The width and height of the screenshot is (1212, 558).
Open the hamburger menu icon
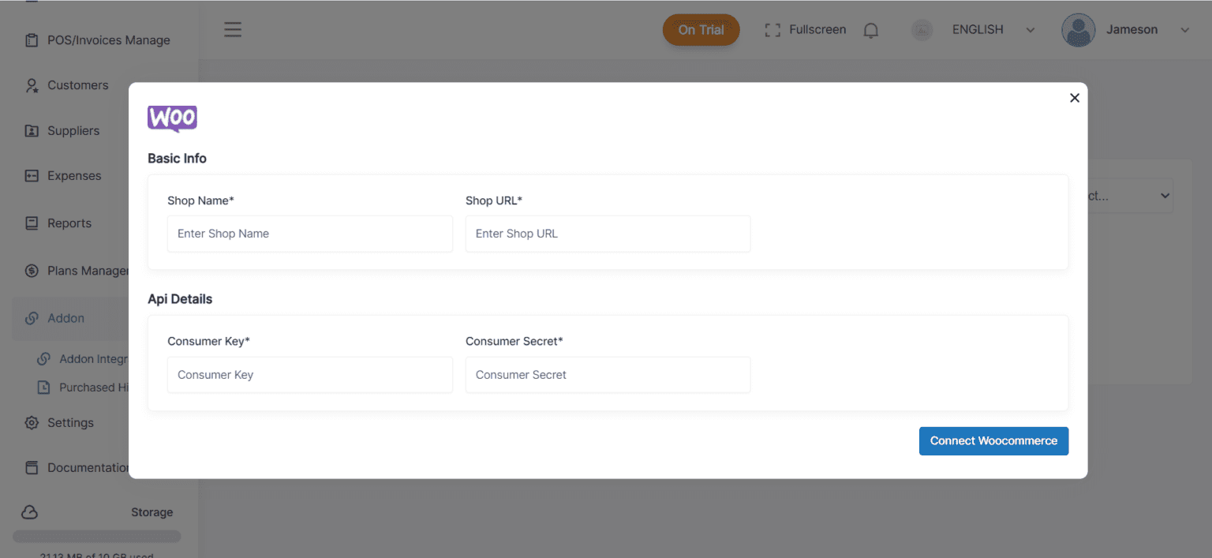coord(232,30)
